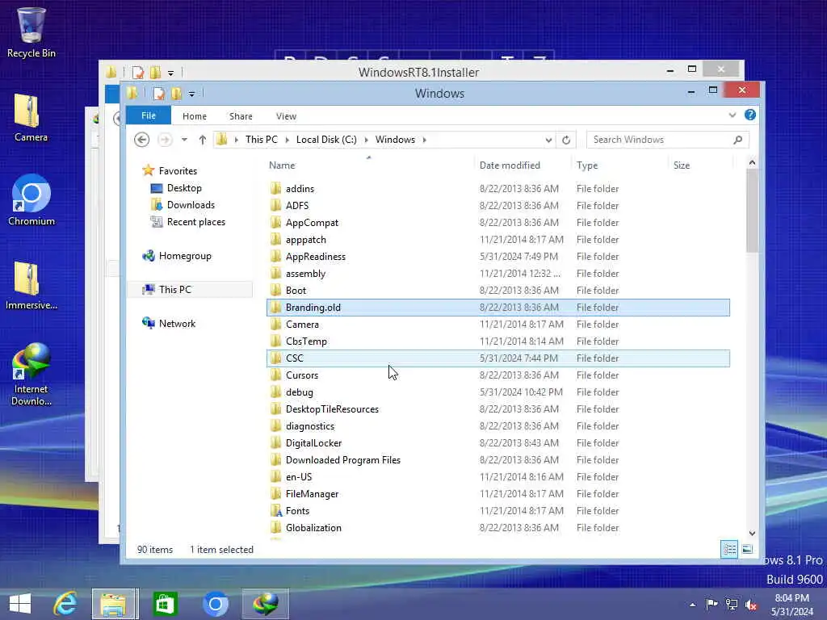Select the Downloaded Program Files folder
The height and width of the screenshot is (620, 827).
click(497, 459)
